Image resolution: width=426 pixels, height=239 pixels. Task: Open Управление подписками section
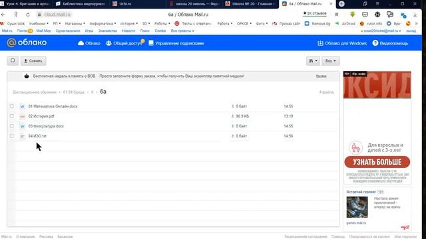[176, 43]
